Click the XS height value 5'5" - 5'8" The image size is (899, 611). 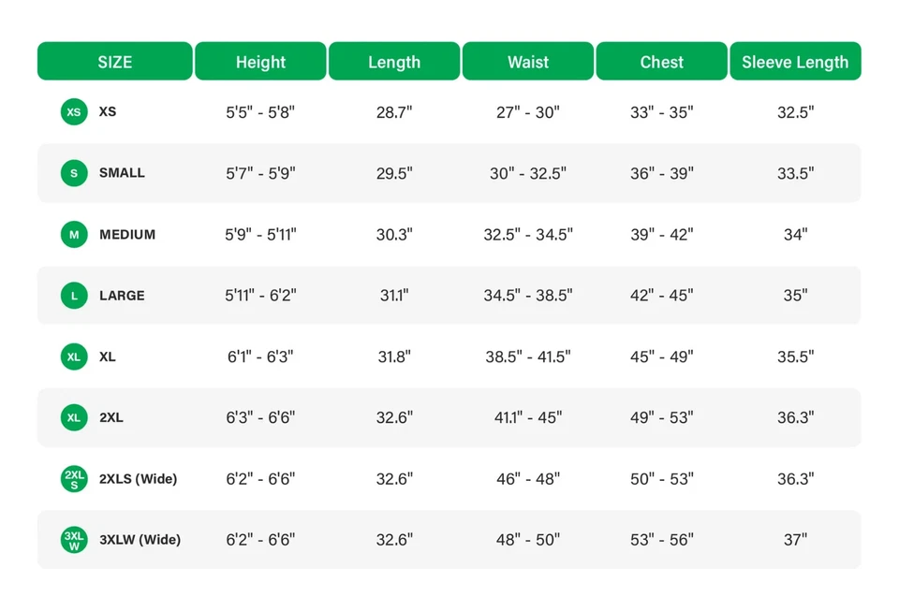[x=260, y=112]
